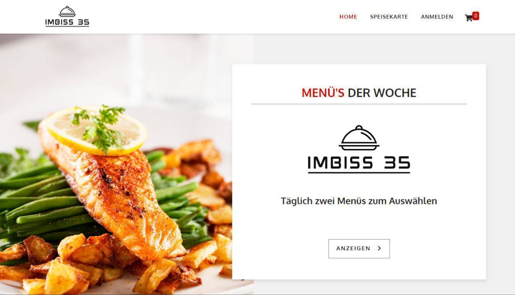Click the chevron arrow on Anzeigen button

point(379,248)
